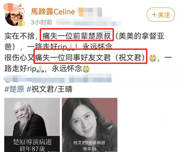The width and height of the screenshot is (179, 152).
Task: View the 祝文君/王晴病逝 photo thumbnail
Action: (89, 125)
